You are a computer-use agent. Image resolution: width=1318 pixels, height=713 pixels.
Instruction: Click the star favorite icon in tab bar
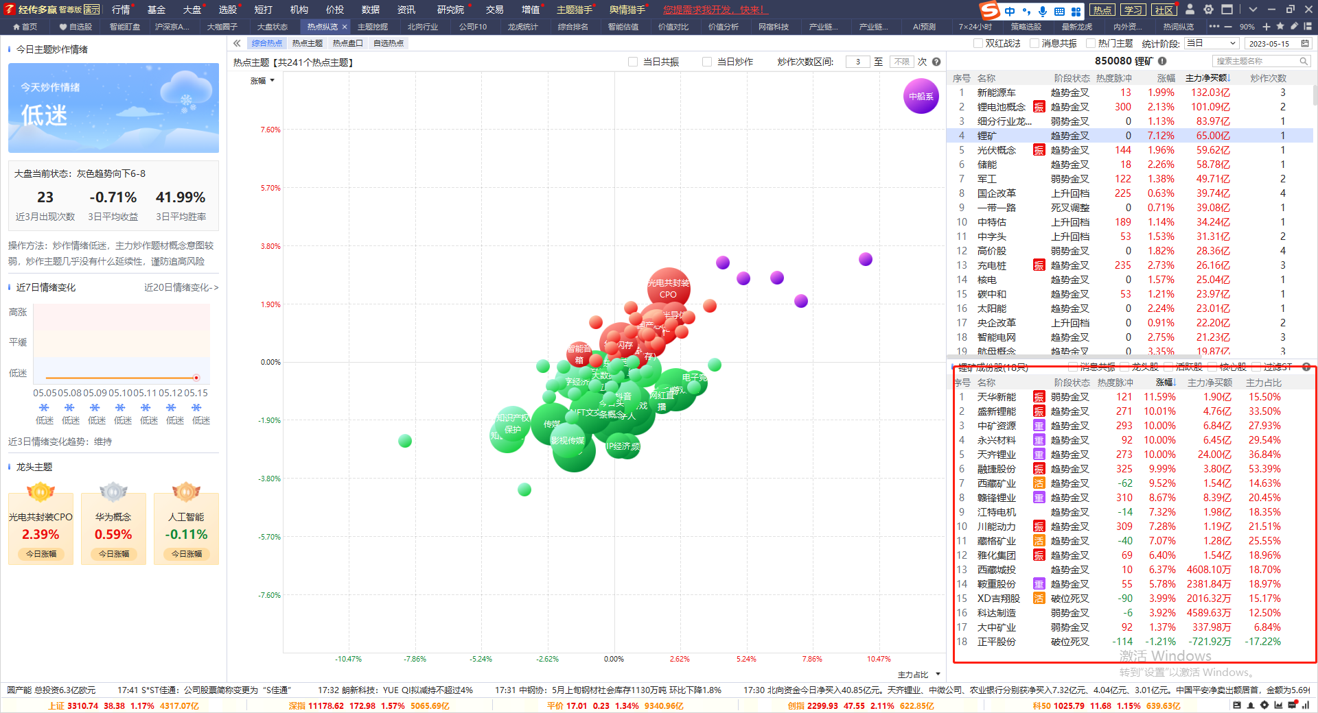[1280, 26]
